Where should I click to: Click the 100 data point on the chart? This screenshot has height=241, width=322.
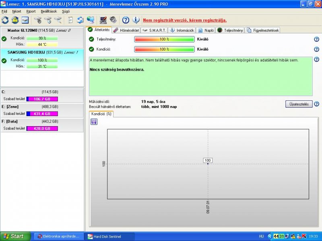click(x=208, y=164)
